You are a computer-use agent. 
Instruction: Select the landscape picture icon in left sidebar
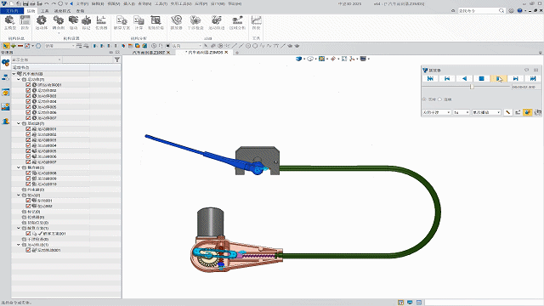pyautogui.click(x=5, y=107)
